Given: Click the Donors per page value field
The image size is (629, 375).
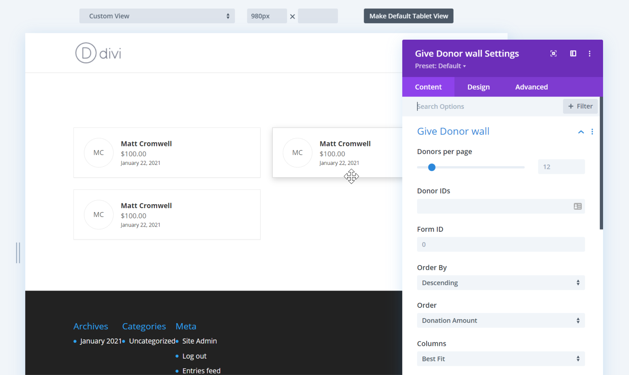Looking at the screenshot, I should [x=561, y=167].
